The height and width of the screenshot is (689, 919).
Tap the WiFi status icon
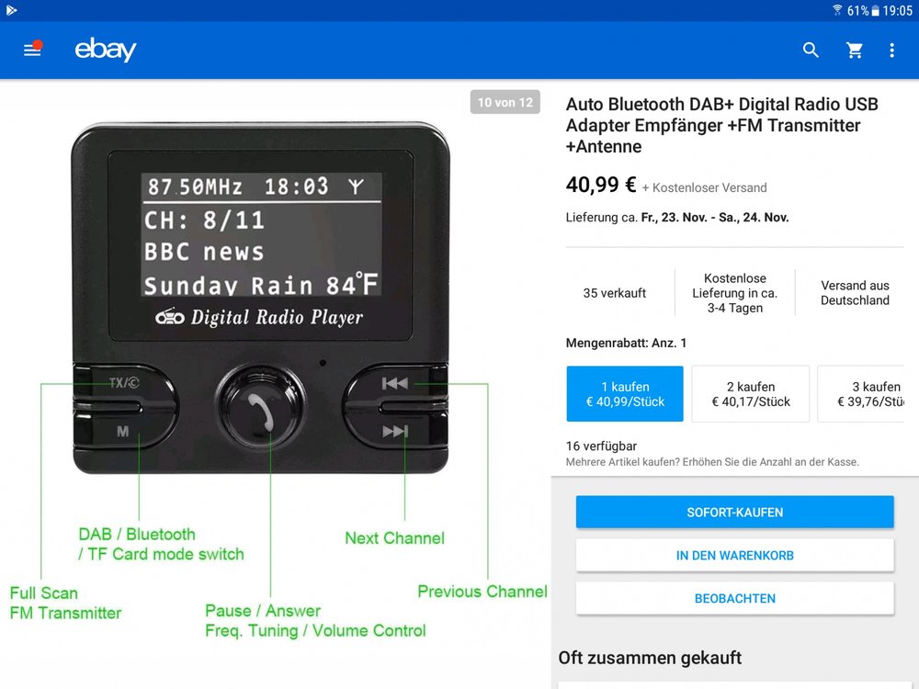(837, 10)
